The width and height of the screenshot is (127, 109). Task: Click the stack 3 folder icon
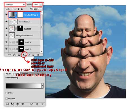click(14, 42)
